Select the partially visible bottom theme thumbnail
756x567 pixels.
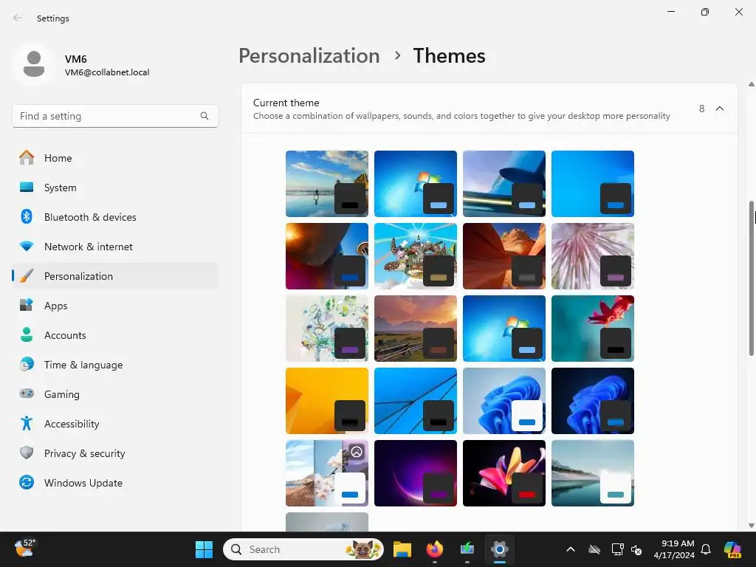[x=327, y=522]
